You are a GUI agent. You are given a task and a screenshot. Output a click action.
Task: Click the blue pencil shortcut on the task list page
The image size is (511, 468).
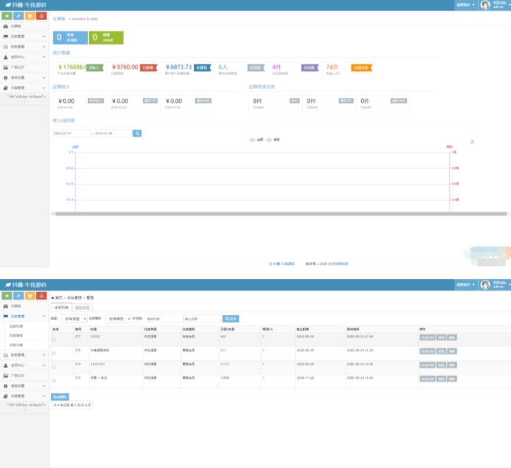pos(18,296)
